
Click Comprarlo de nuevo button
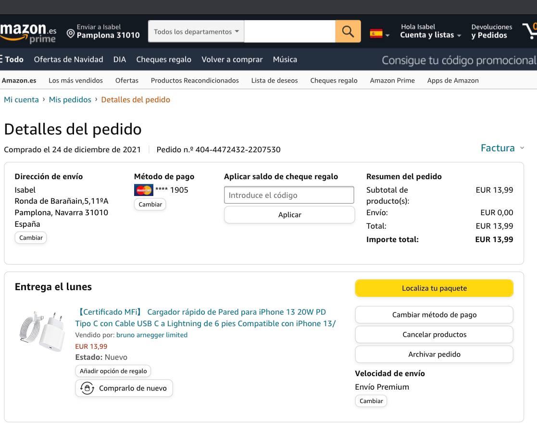pos(124,388)
